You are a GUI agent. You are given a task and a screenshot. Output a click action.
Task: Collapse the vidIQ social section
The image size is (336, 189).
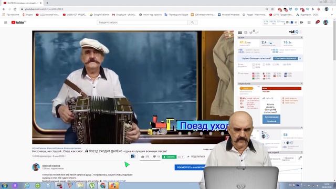302,83
